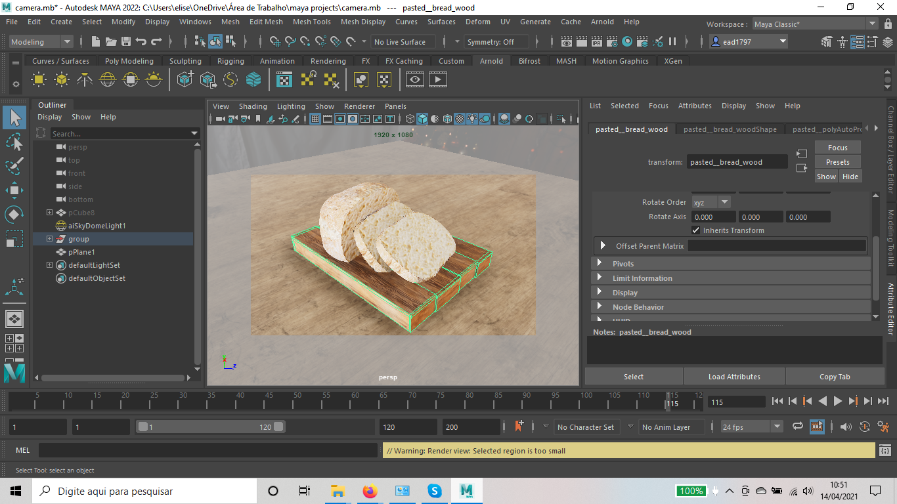897x504 pixels.
Task: Switch to the pasted__bread_woodShape tab
Action: pos(730,129)
